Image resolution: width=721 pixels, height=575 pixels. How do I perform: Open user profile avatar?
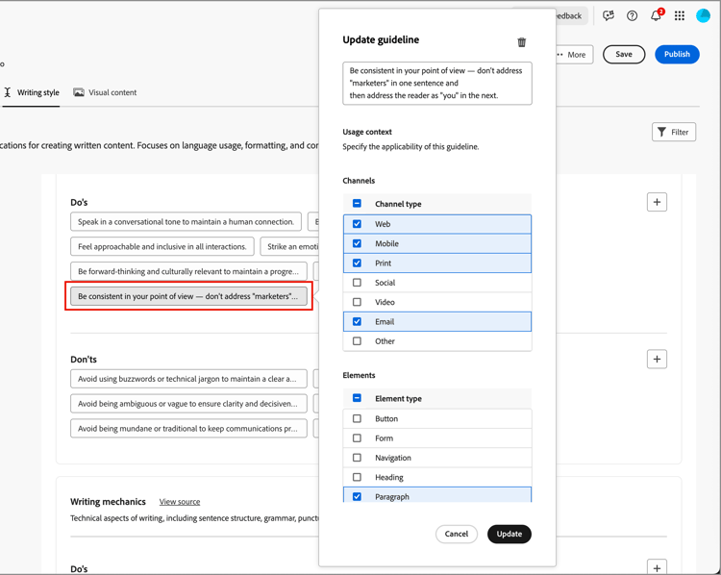click(x=703, y=15)
